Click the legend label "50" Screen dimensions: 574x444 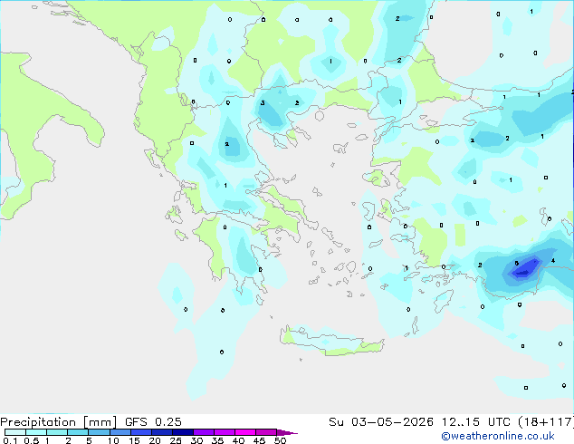[x=280, y=440]
